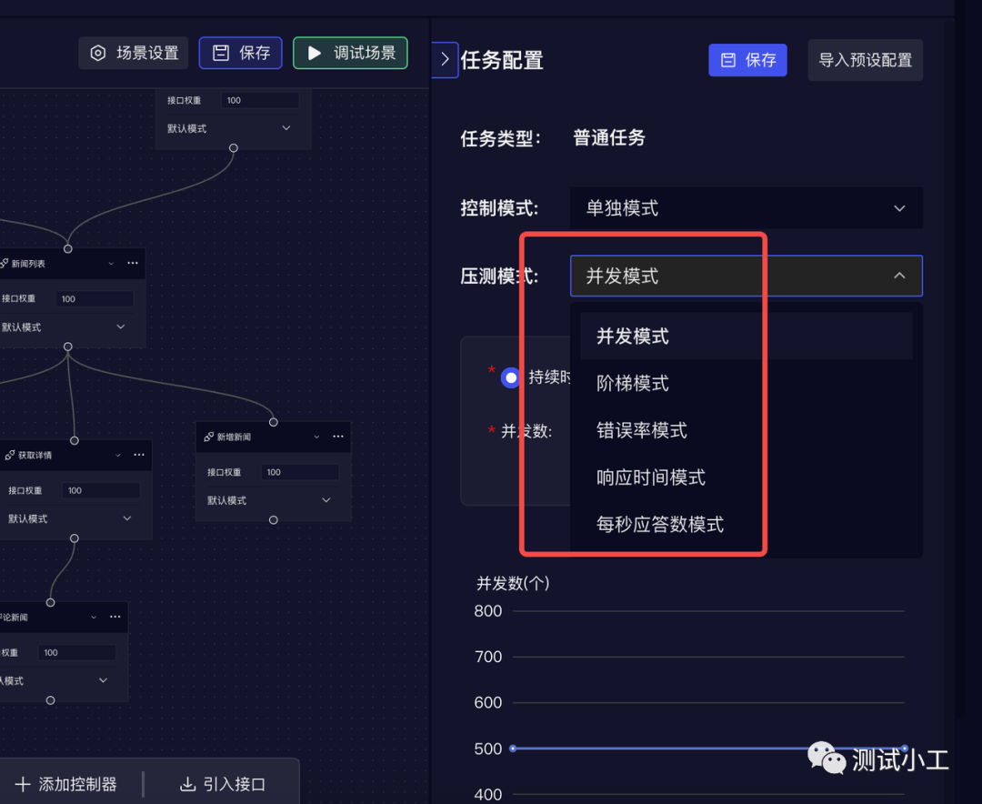Open 场景设置 scene settings
Image resolution: width=982 pixels, height=804 pixels.
pos(134,53)
